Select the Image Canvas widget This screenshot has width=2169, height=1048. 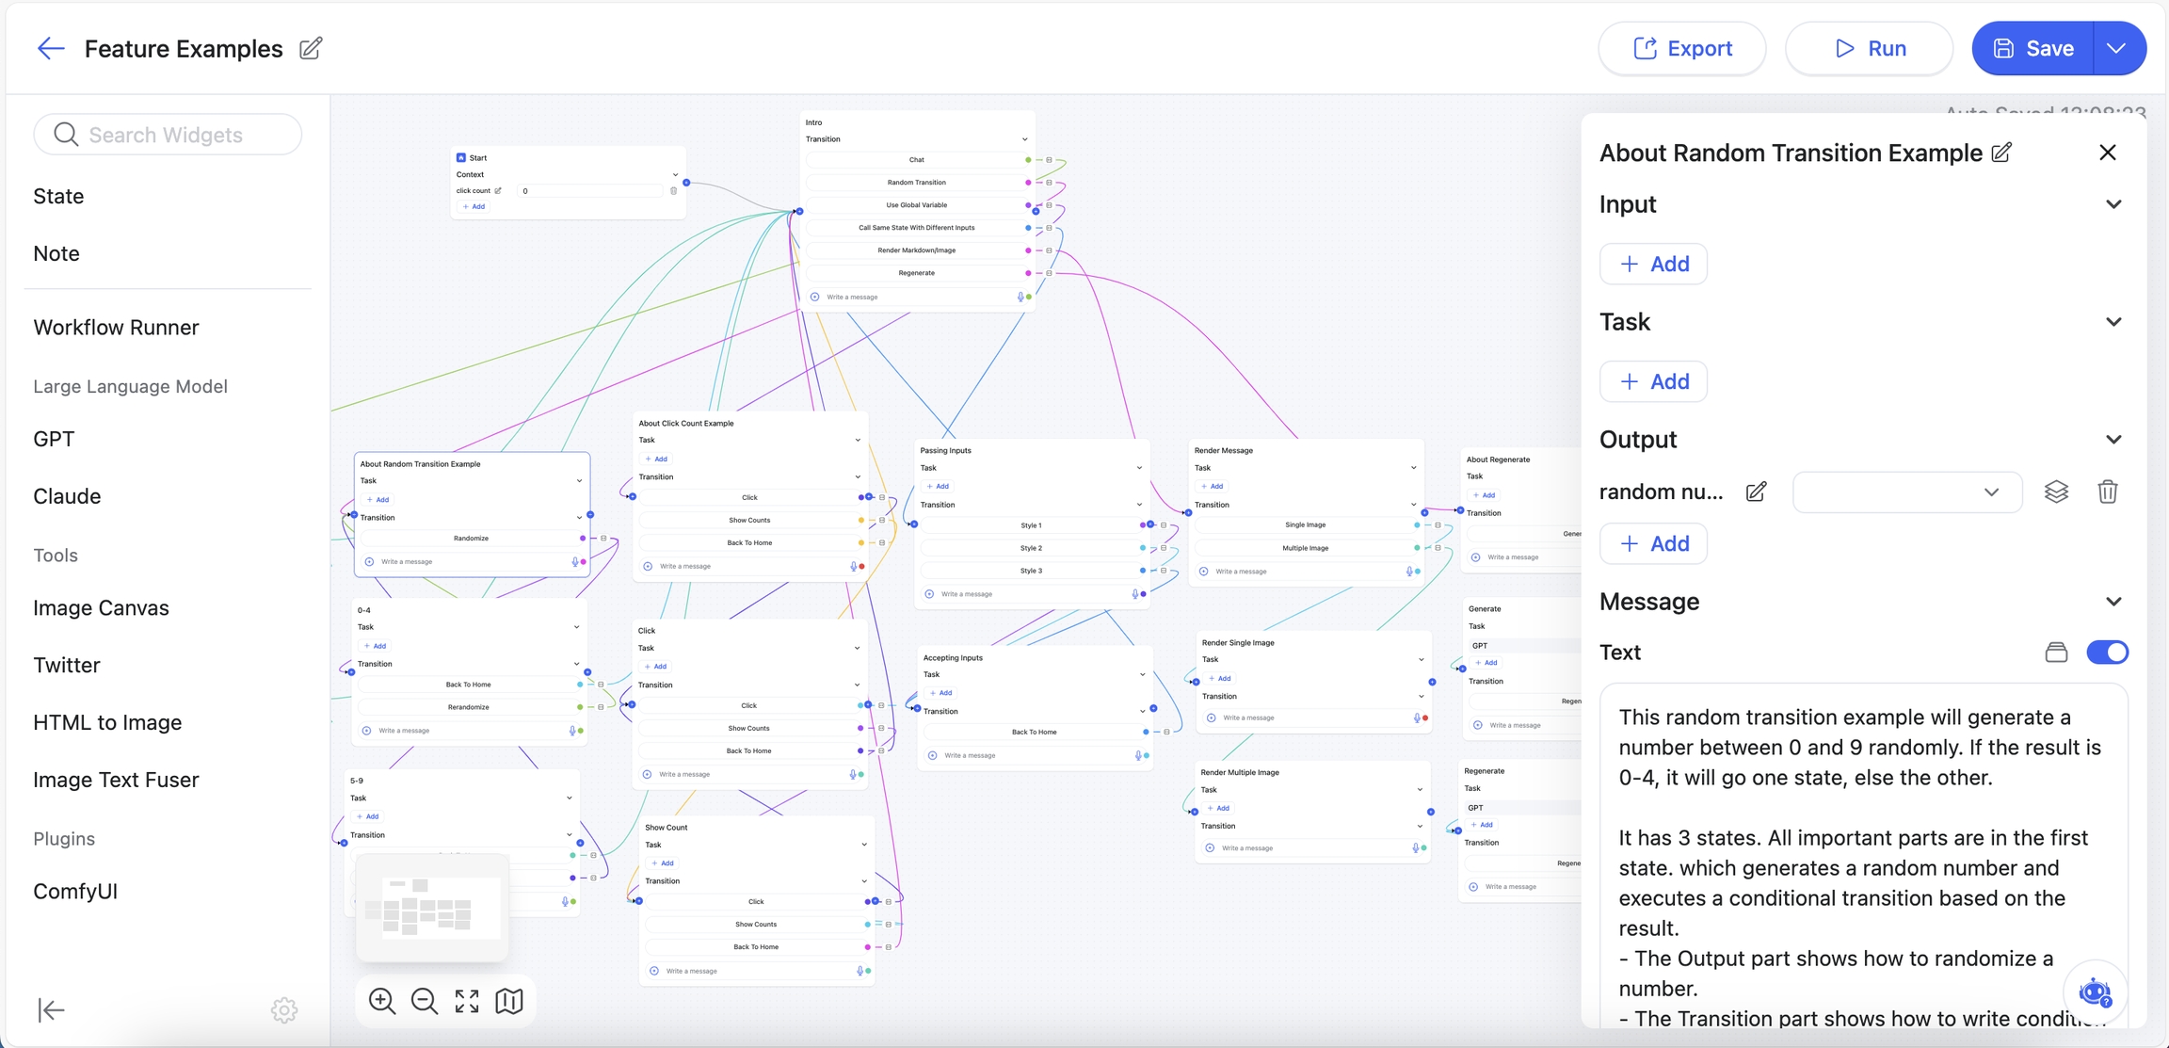click(101, 608)
